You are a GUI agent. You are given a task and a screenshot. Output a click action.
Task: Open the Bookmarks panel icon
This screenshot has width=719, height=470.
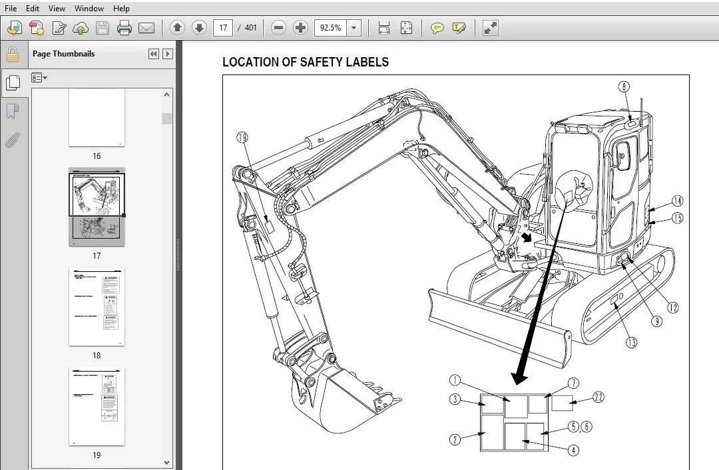[x=13, y=110]
